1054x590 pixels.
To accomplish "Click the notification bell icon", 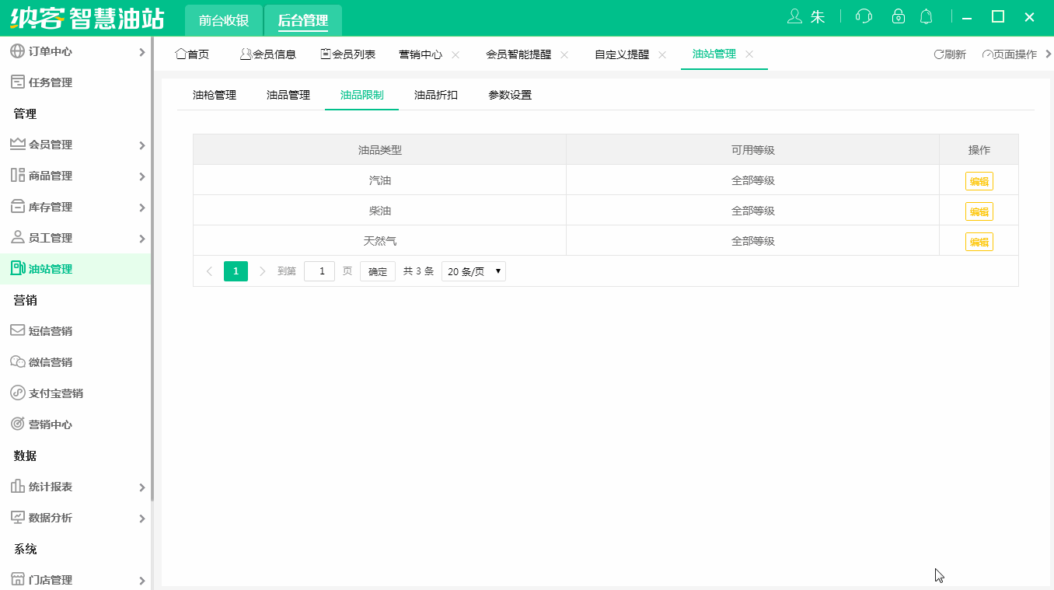I will 926,16.
